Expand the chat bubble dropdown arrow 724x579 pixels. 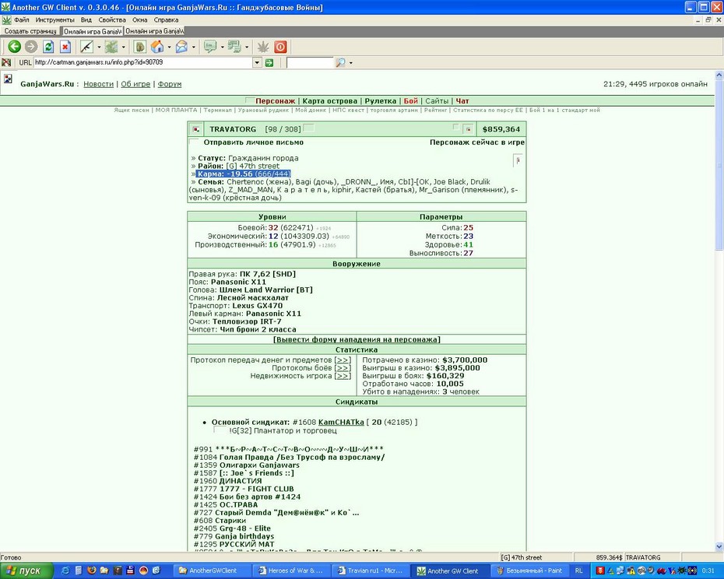tap(222, 47)
